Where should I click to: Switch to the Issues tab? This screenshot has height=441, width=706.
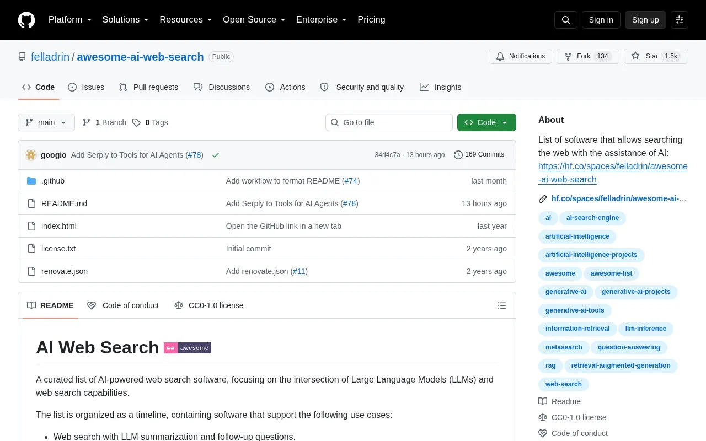86,87
